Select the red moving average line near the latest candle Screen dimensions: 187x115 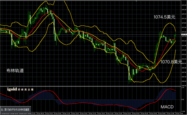point(173,39)
